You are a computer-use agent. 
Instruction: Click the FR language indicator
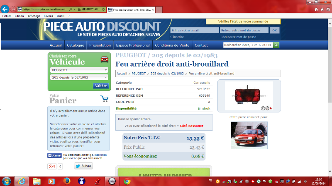pos(210,181)
